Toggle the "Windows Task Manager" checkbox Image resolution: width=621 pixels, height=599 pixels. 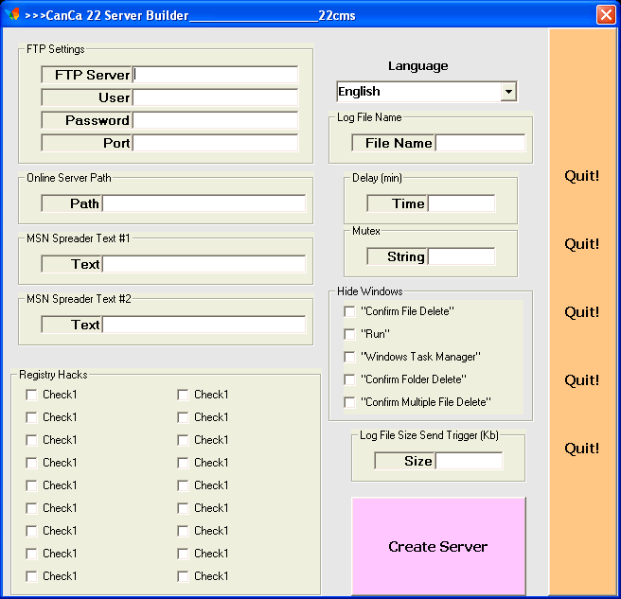point(350,357)
